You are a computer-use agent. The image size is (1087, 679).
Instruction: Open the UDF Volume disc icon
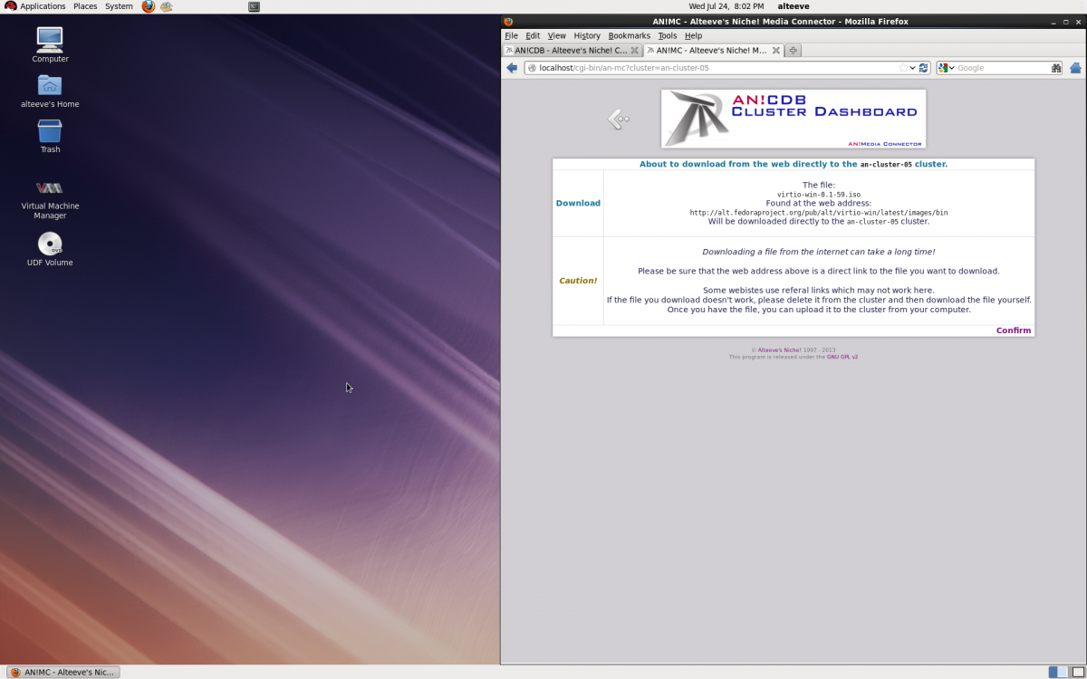[50, 244]
